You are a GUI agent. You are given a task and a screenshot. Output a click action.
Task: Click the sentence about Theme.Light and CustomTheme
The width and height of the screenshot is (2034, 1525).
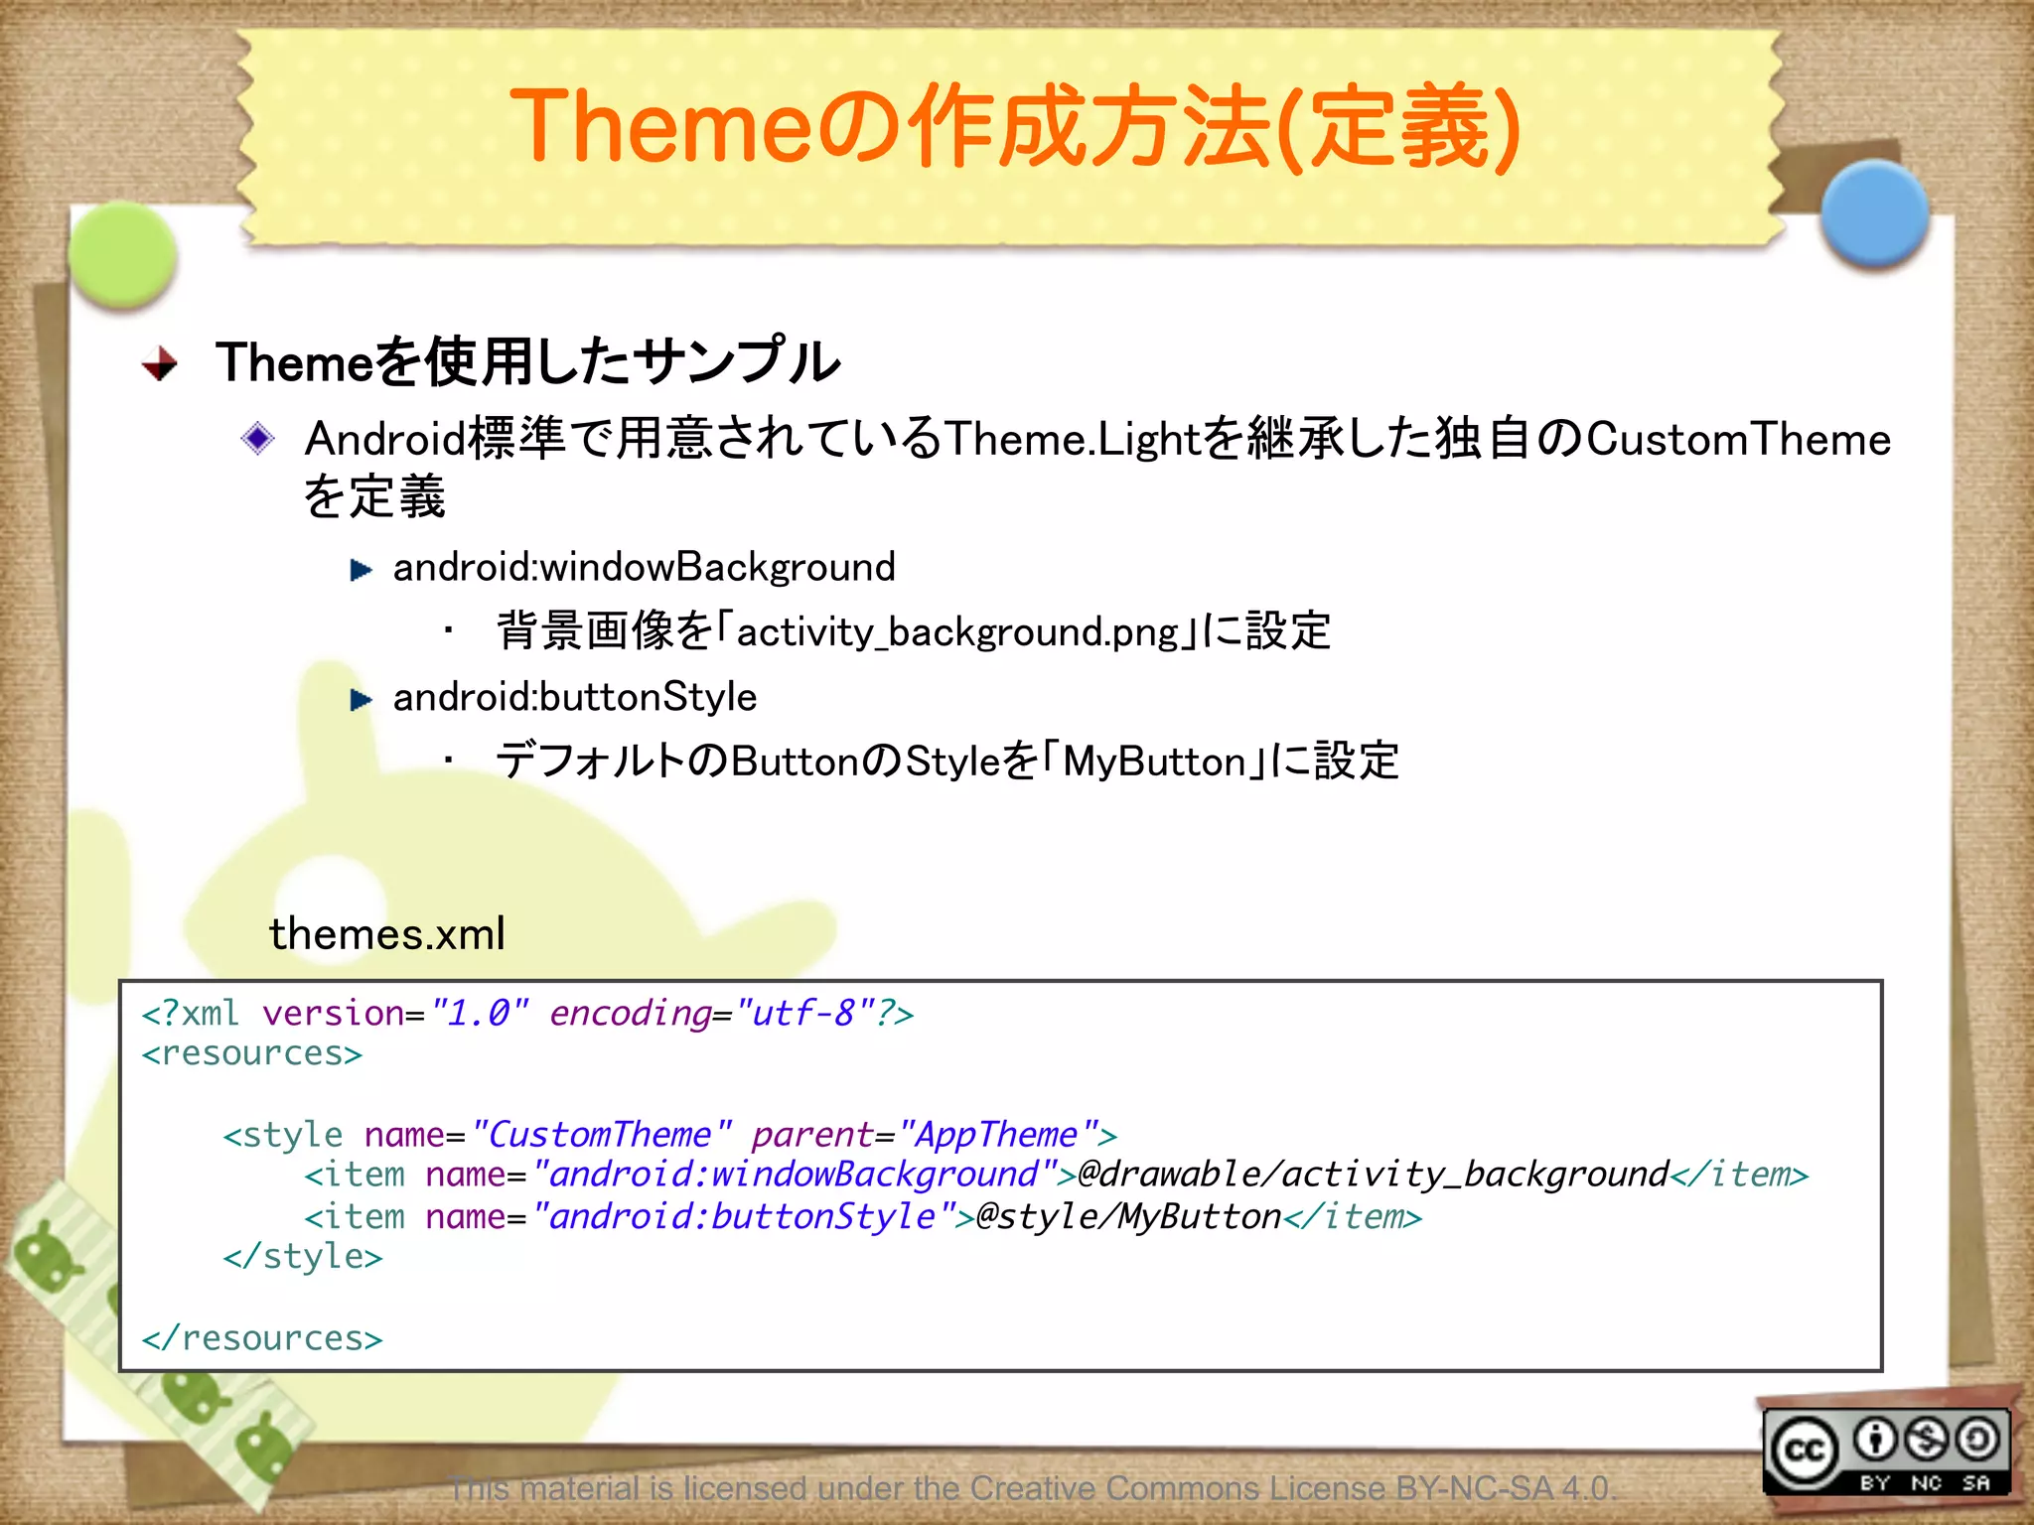coord(1097,467)
